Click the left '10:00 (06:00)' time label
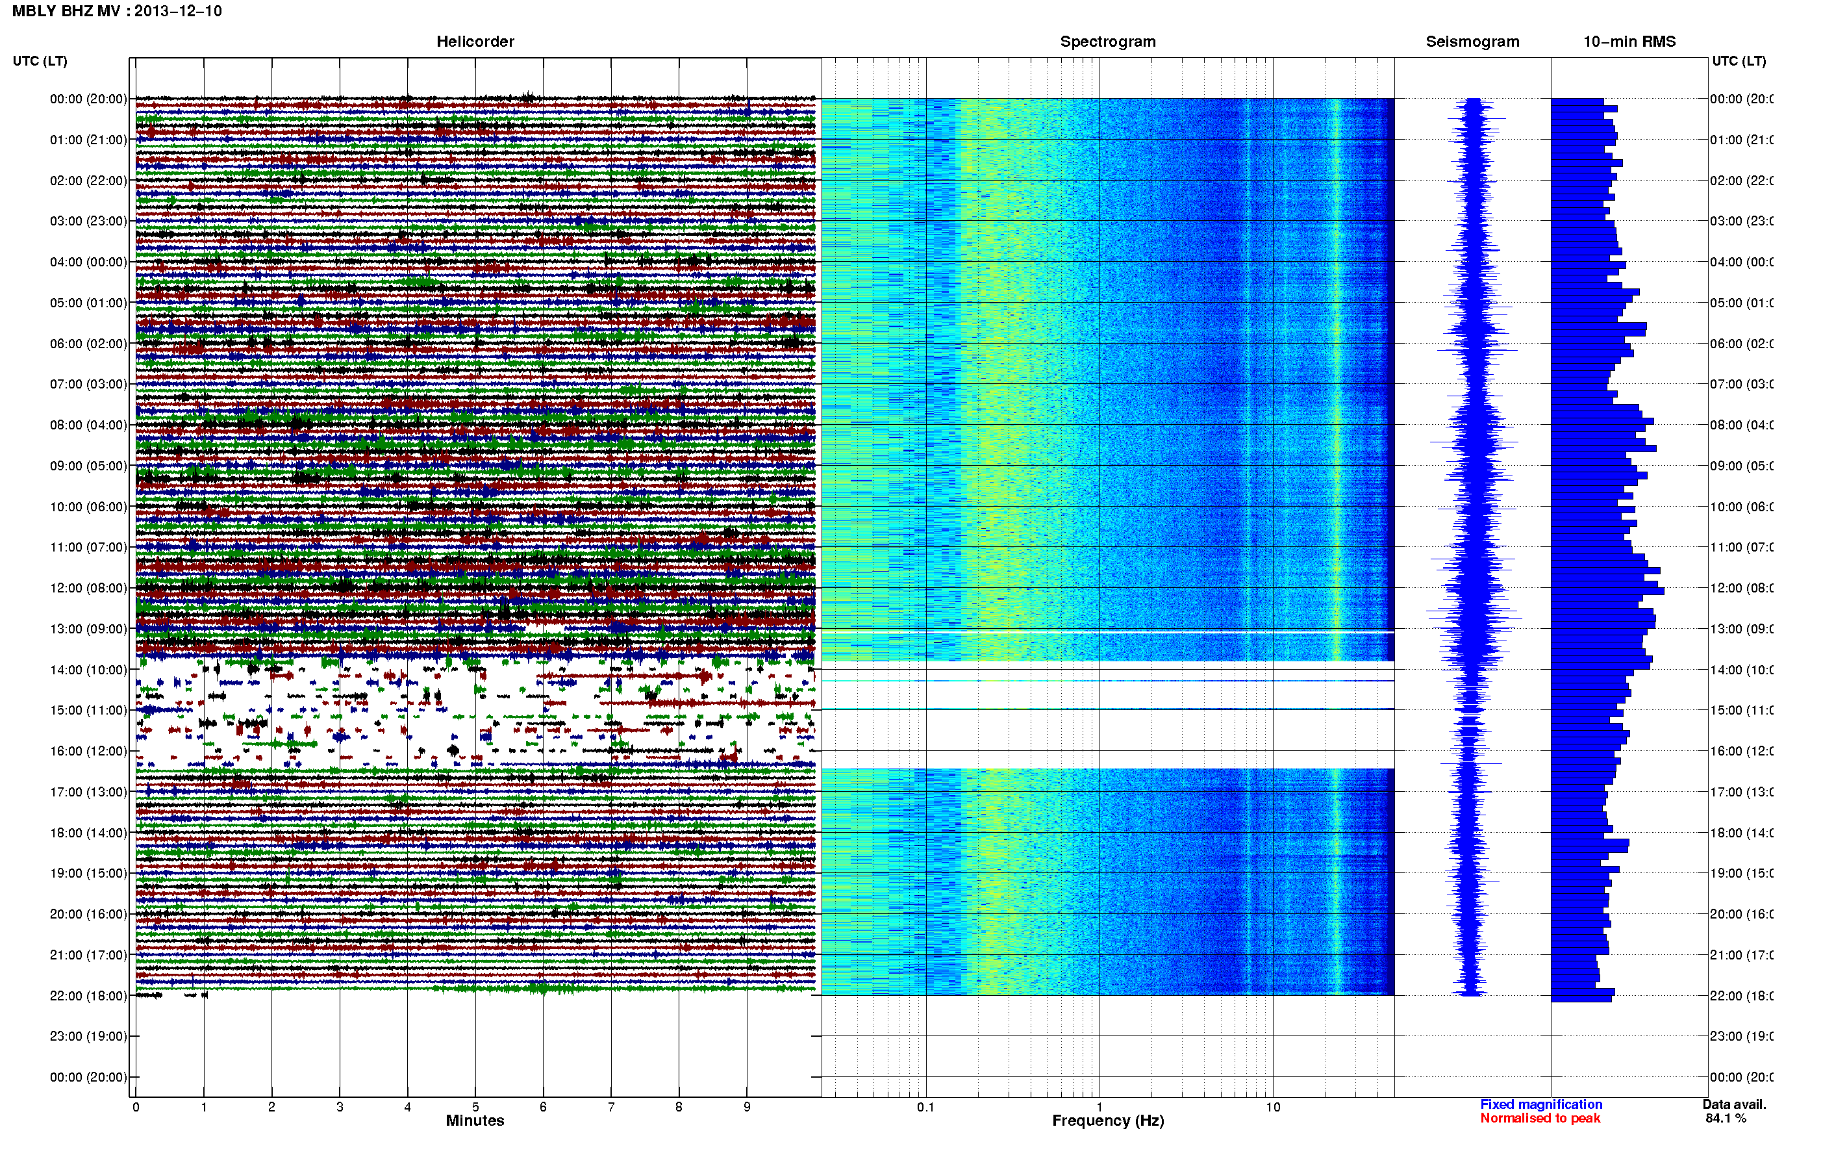 (88, 507)
